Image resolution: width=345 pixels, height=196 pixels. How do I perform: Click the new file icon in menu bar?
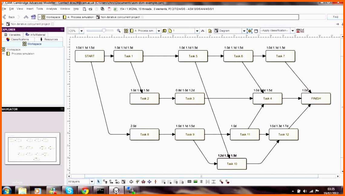tap(84, 9)
